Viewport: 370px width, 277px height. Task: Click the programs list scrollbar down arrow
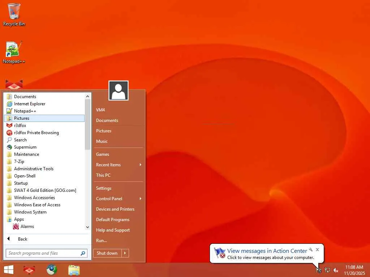pos(87,227)
